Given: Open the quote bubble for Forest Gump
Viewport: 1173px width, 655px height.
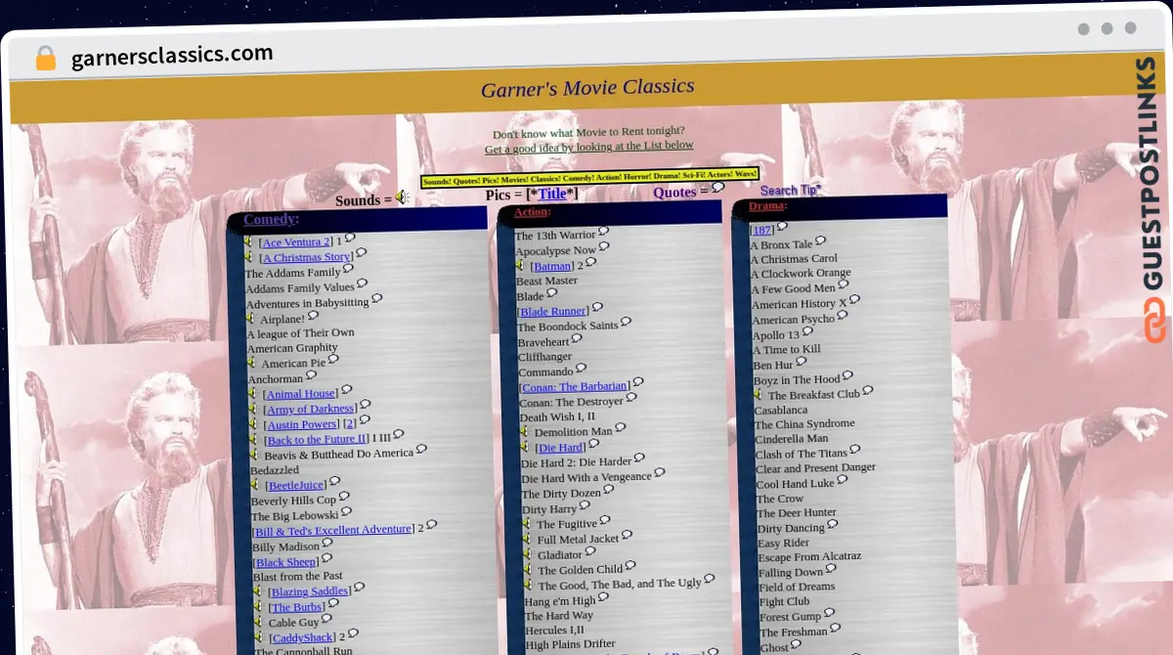Looking at the screenshot, I should (x=829, y=613).
